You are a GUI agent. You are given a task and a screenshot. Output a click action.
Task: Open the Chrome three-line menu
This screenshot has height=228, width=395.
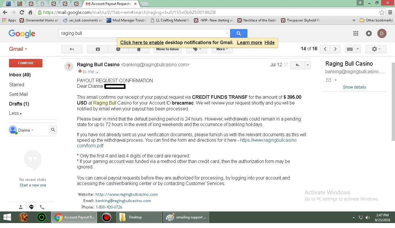[390, 12]
